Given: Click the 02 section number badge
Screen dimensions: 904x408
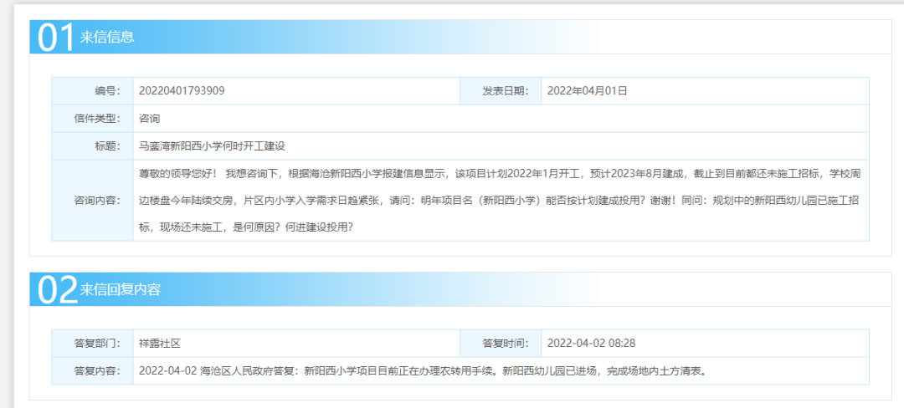Looking at the screenshot, I should [x=55, y=289].
